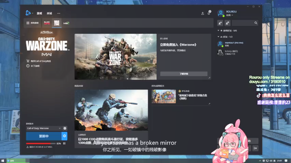This screenshot has height=163, width=291.
Task: Pause the Warzone update download
Action: [64, 143]
